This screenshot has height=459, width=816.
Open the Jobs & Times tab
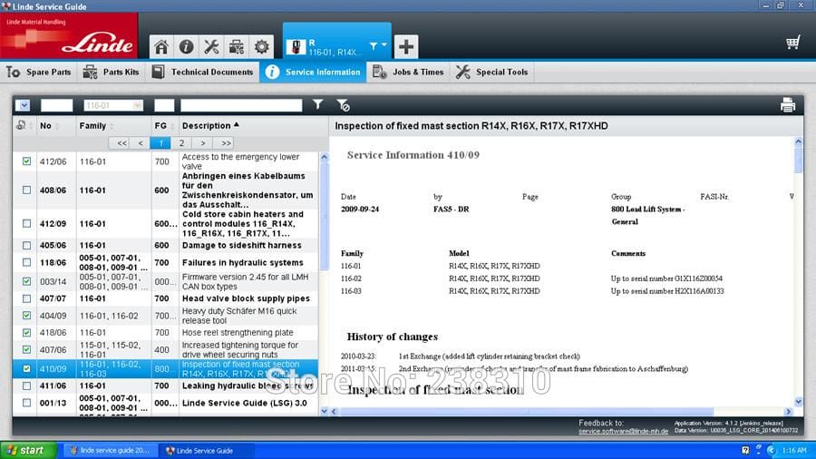pos(409,73)
